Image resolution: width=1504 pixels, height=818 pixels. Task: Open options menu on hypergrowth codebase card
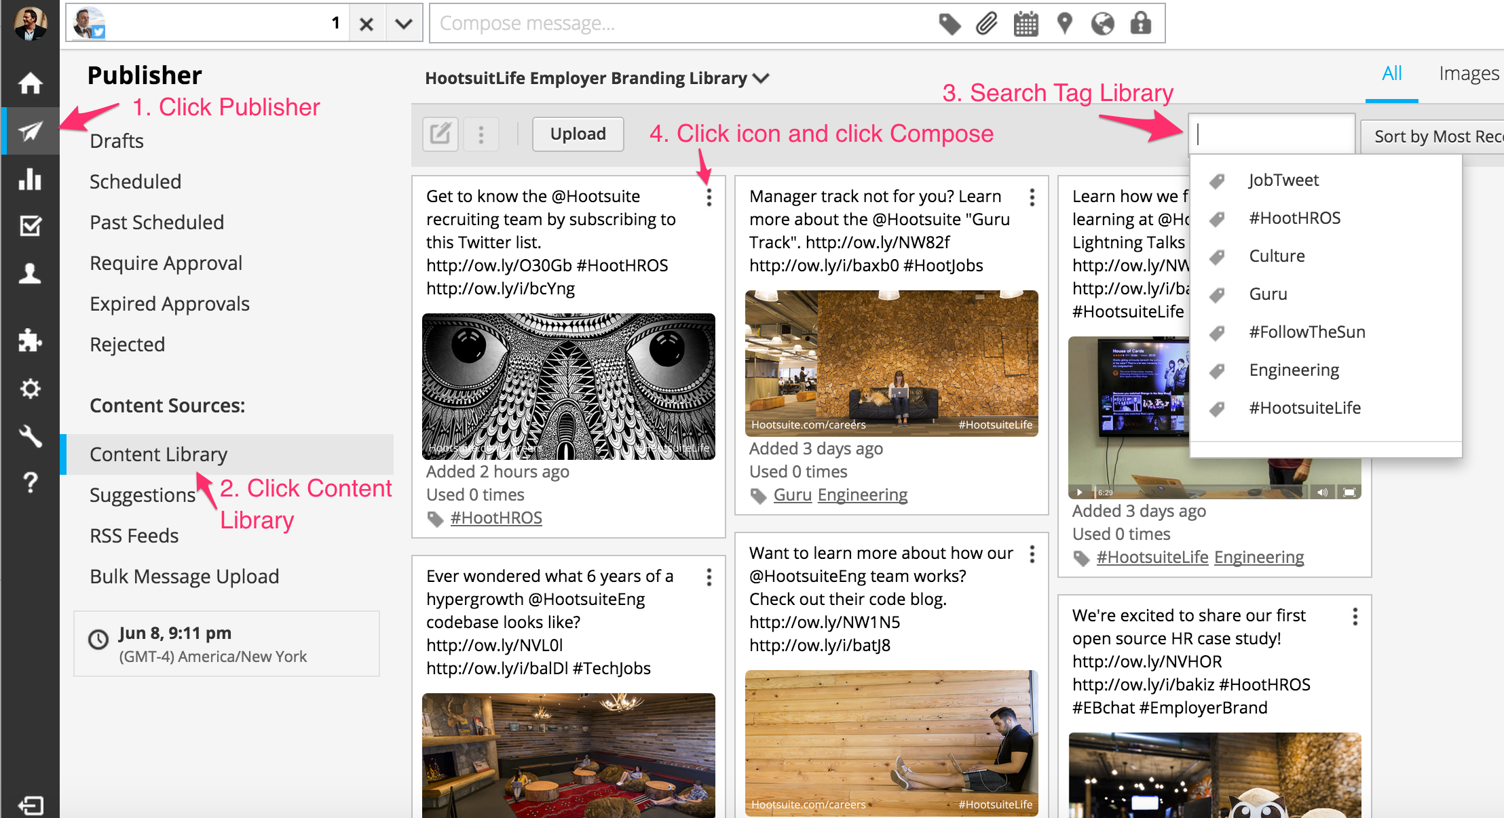(x=709, y=577)
